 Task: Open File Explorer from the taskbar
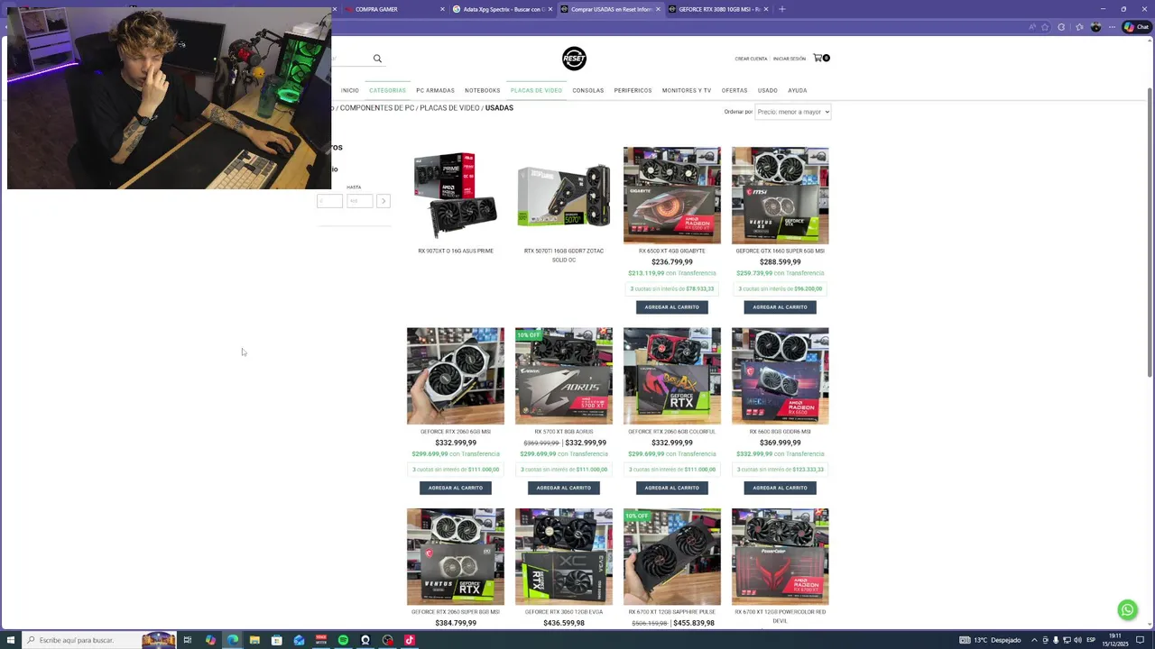254,640
